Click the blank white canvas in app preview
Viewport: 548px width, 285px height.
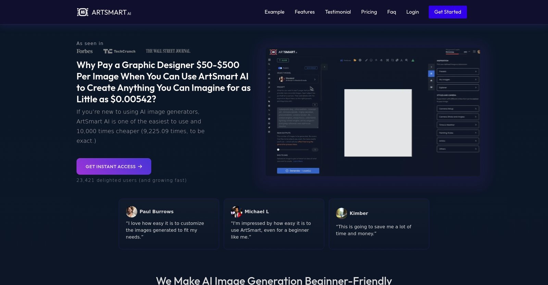tap(378, 123)
